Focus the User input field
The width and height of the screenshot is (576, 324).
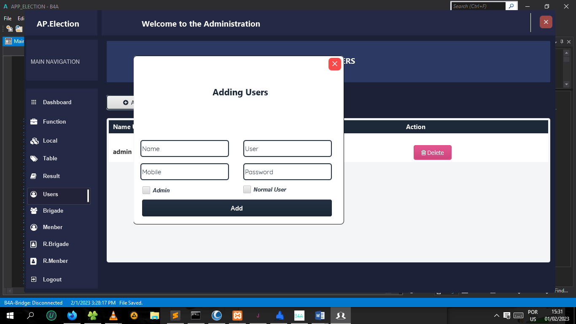click(288, 148)
